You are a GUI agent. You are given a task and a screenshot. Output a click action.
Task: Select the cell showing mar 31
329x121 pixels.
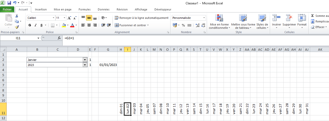tap(307, 109)
